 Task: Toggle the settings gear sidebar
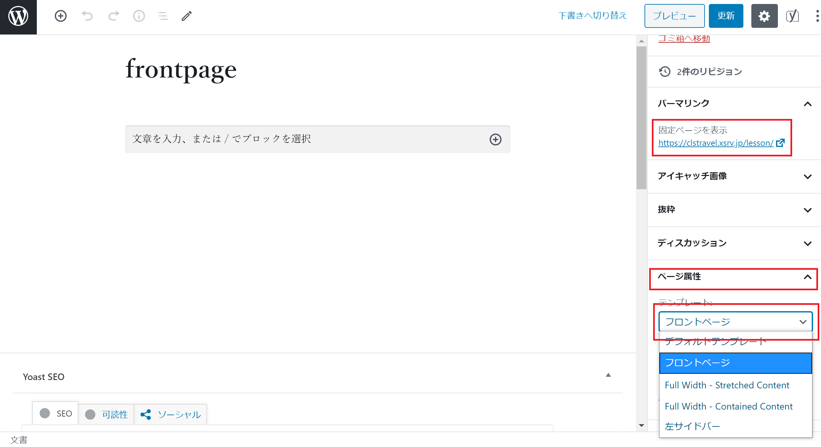(x=764, y=16)
